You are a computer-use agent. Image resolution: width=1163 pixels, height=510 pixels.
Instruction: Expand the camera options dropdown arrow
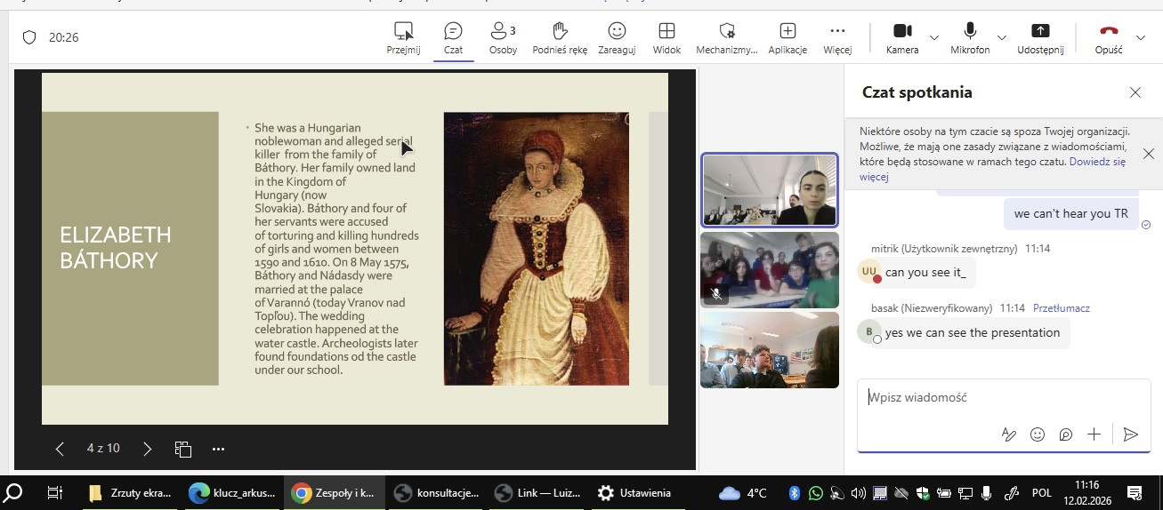(x=934, y=37)
